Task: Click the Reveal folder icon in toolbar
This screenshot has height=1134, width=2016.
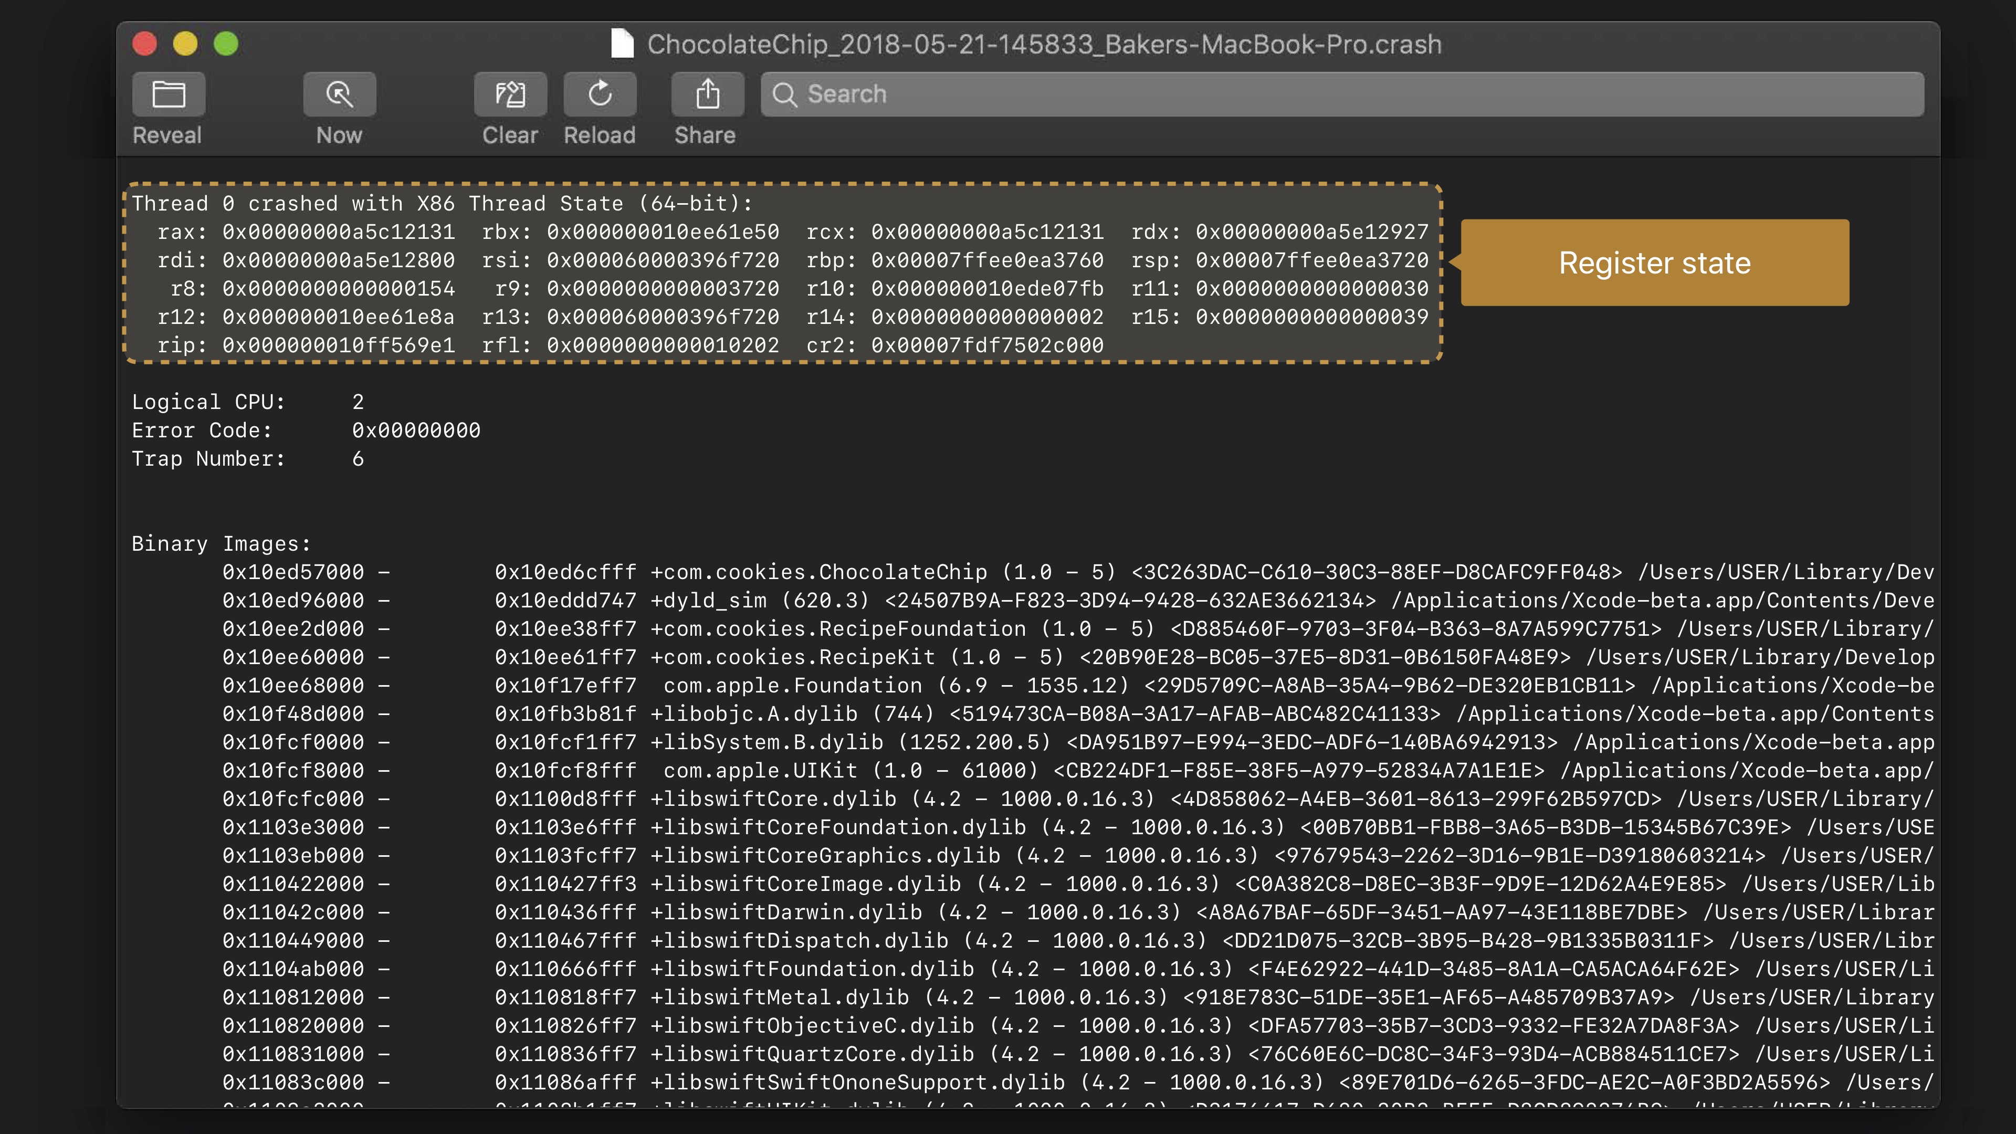Action: point(168,94)
